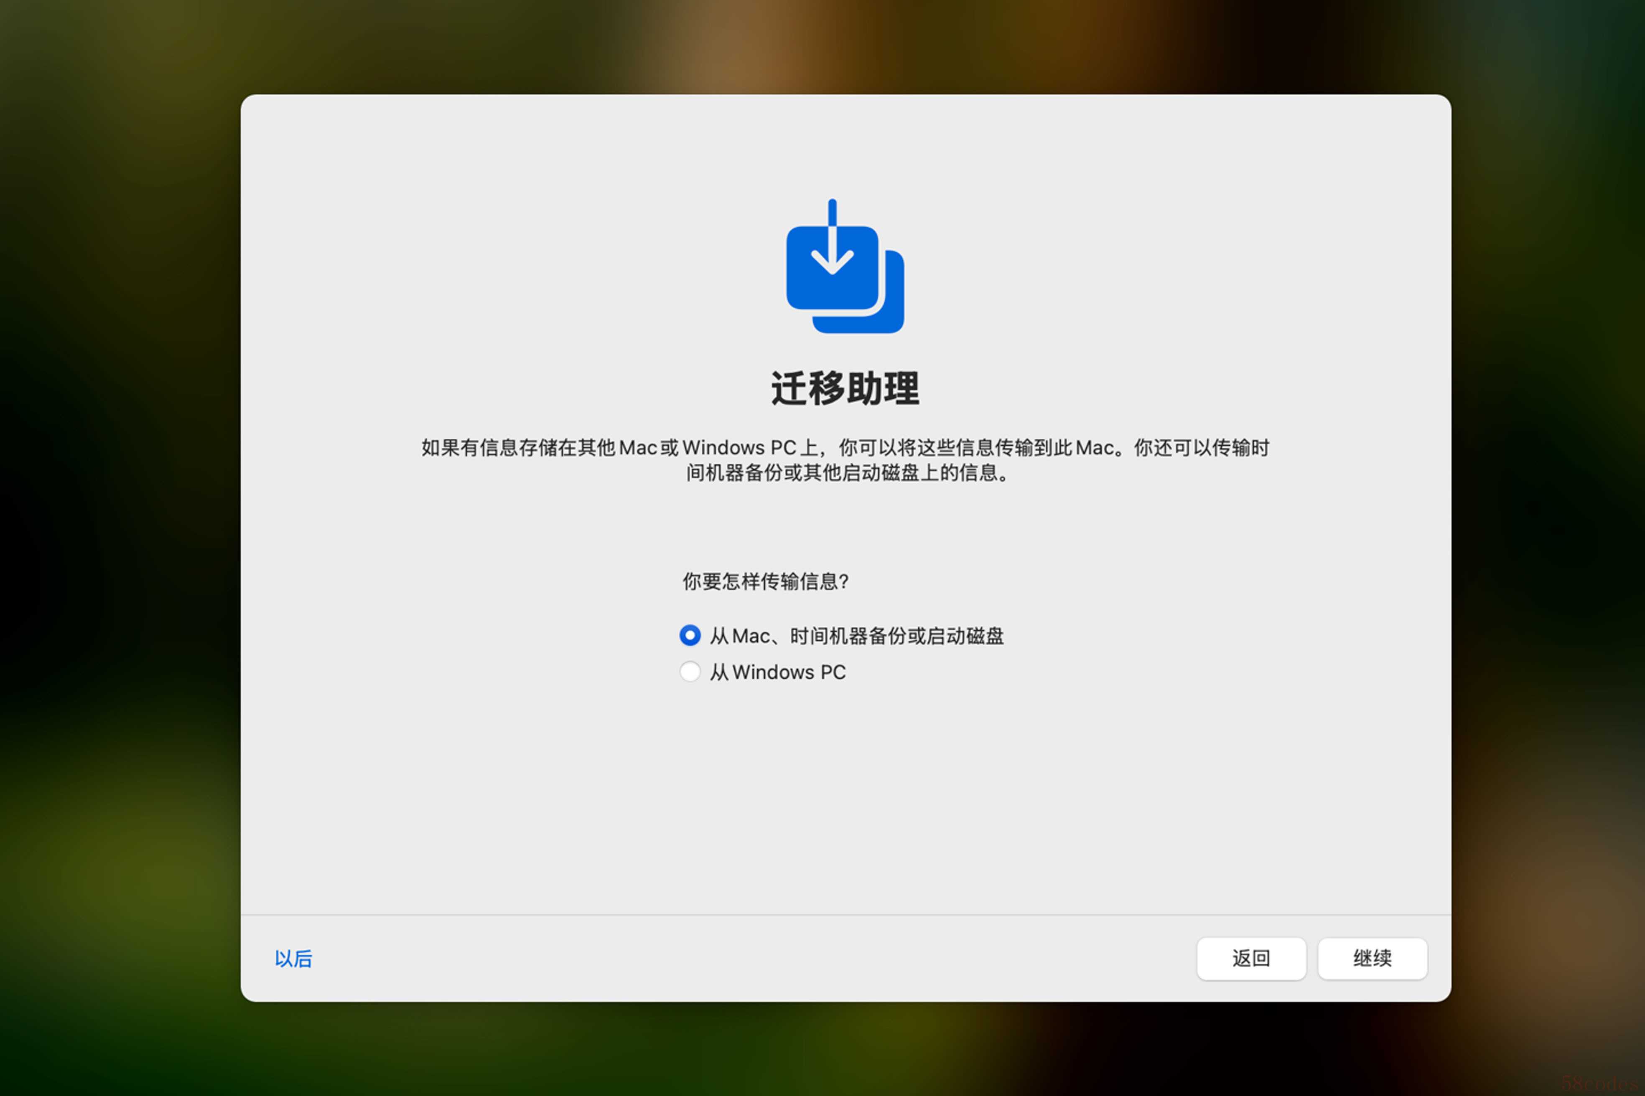Click the rear square of the stacked icon
Viewport: 1645px width, 1096px height.
894,307
